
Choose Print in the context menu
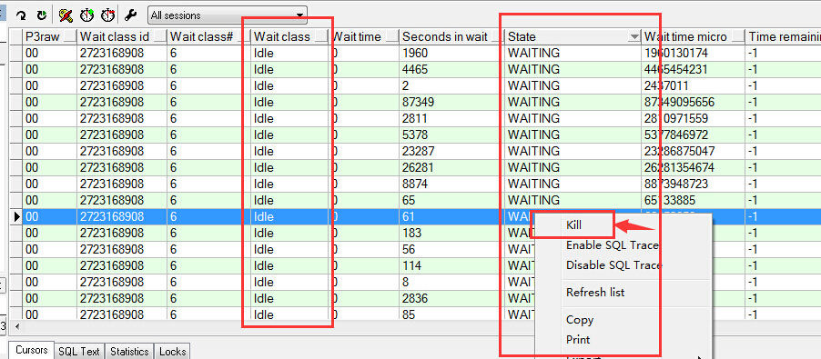(578, 340)
